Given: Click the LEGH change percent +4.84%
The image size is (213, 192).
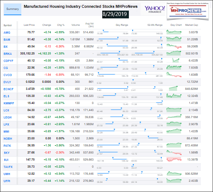Looking at the screenshot, I should tap(60, 117).
